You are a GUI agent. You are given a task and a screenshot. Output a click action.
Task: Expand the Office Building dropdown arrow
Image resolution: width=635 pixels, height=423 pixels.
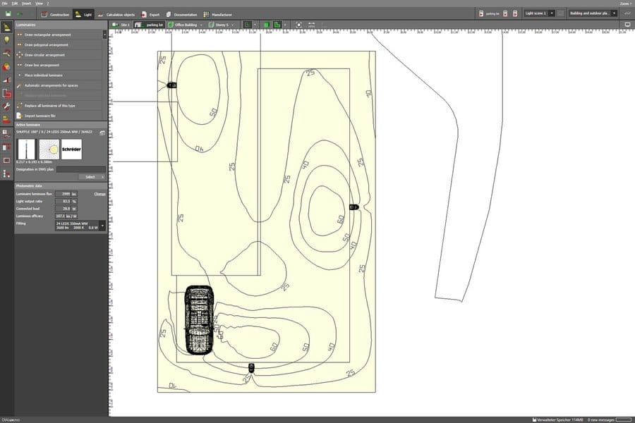point(201,25)
